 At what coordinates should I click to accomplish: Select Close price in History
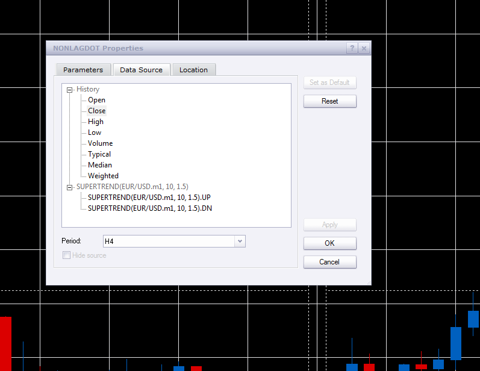pos(97,111)
